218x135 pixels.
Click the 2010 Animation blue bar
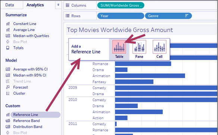(139, 112)
